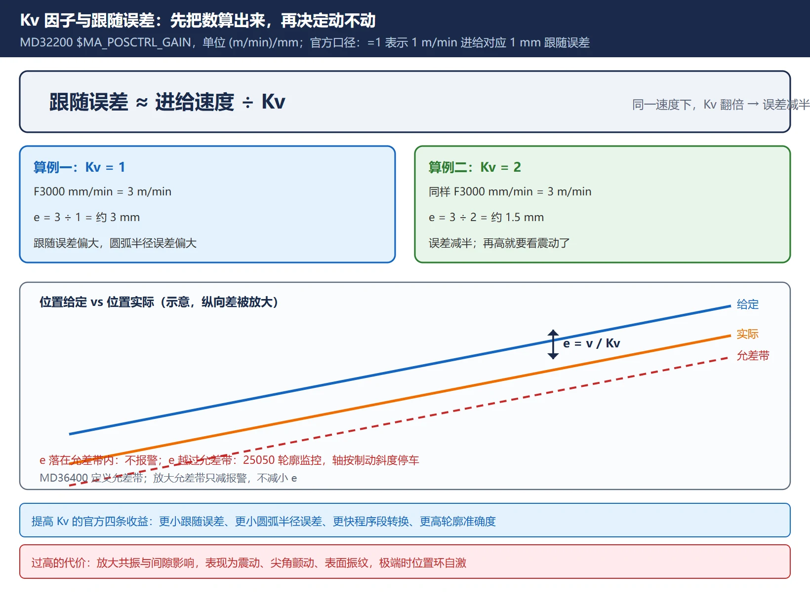Click the 'e = v / Kv' annotation
This screenshot has height=602, width=810.
[592, 343]
